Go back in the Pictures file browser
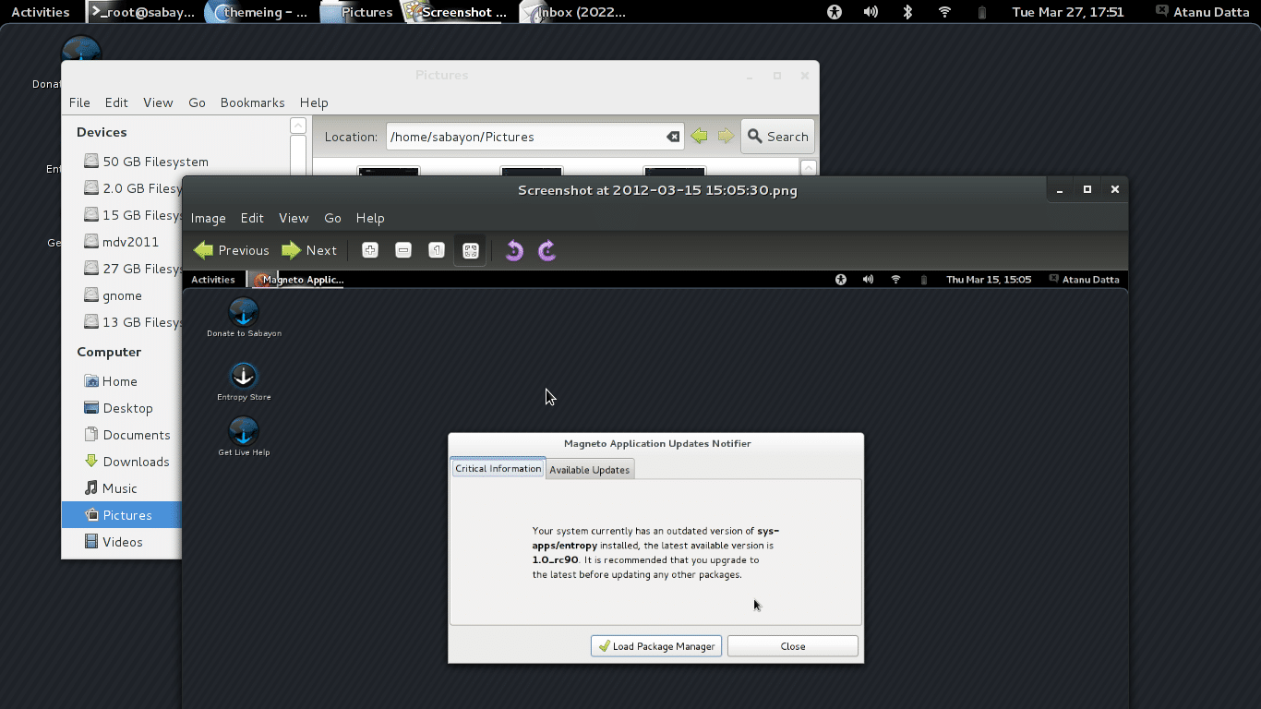Screen dimensions: 1261x709 point(699,137)
